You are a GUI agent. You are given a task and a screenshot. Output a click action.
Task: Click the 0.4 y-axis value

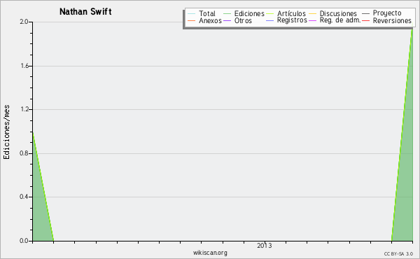click(24, 197)
